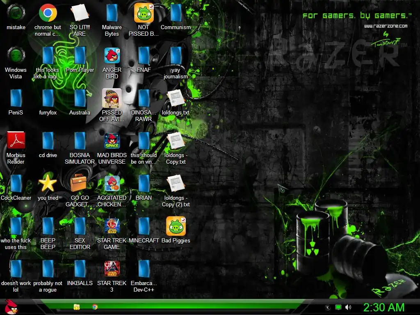The height and width of the screenshot is (315, 420).
Task: Open the network tray icon
Action: pyautogui.click(x=338, y=308)
